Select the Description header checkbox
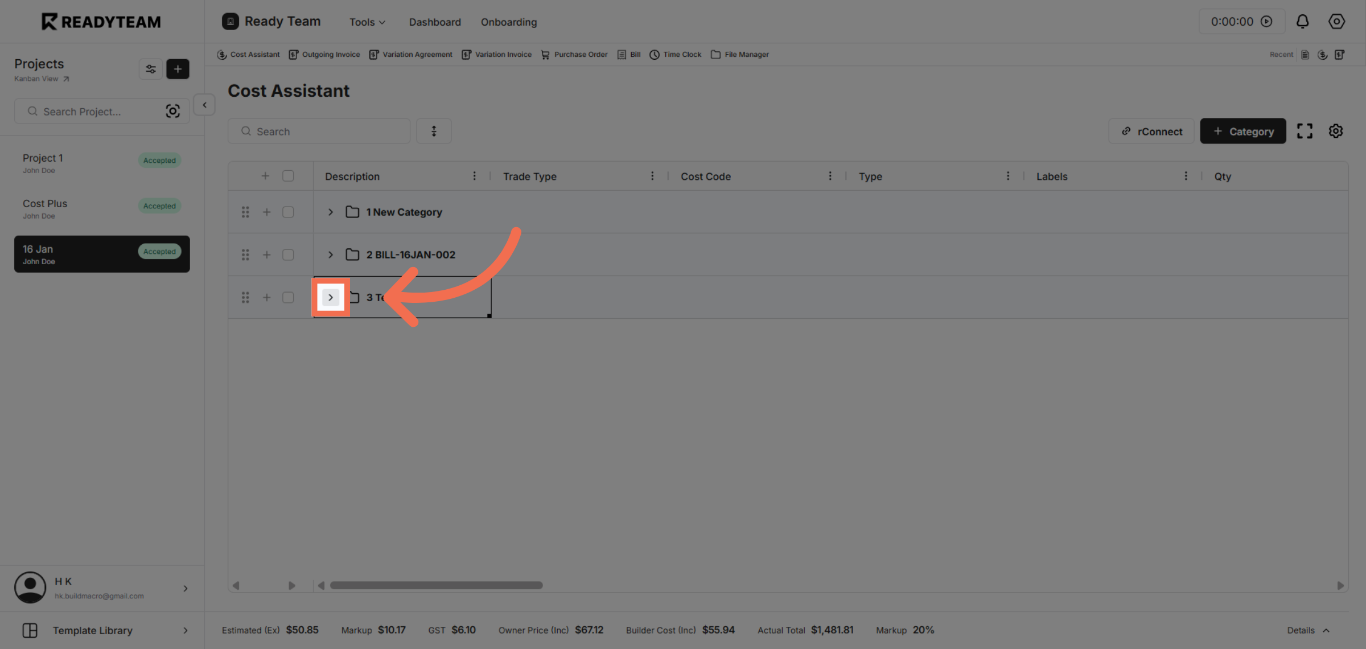Viewport: 1366px width, 649px height. coord(288,176)
